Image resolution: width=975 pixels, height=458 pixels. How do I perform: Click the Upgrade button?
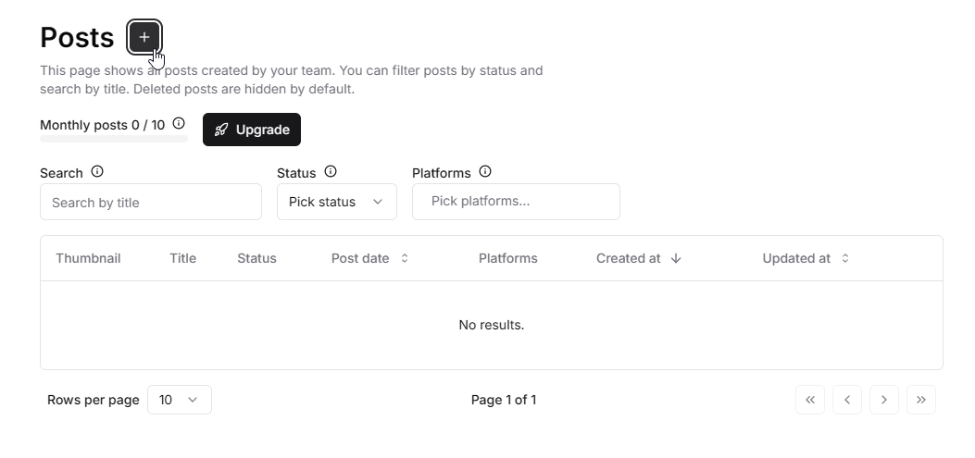pyautogui.click(x=252, y=130)
